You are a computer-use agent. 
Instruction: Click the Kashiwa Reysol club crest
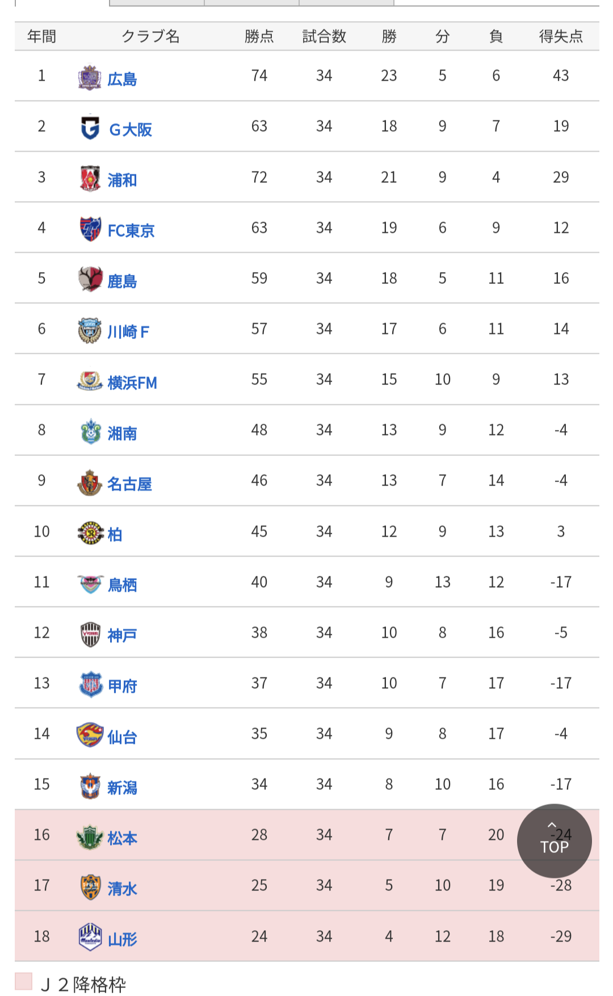pos(91,533)
